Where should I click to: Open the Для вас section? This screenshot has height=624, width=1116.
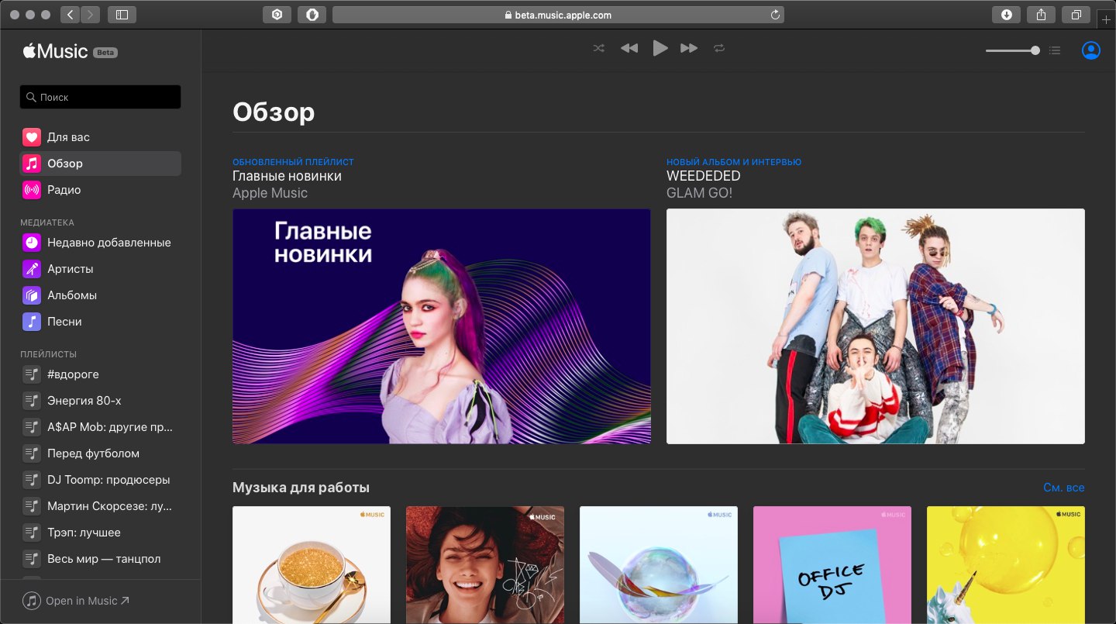click(x=100, y=137)
